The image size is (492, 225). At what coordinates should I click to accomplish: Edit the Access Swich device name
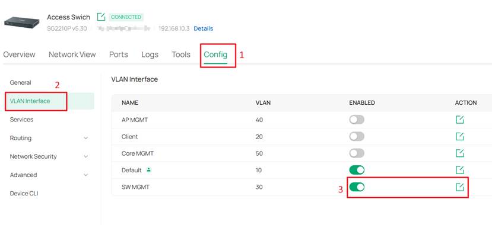(101, 17)
